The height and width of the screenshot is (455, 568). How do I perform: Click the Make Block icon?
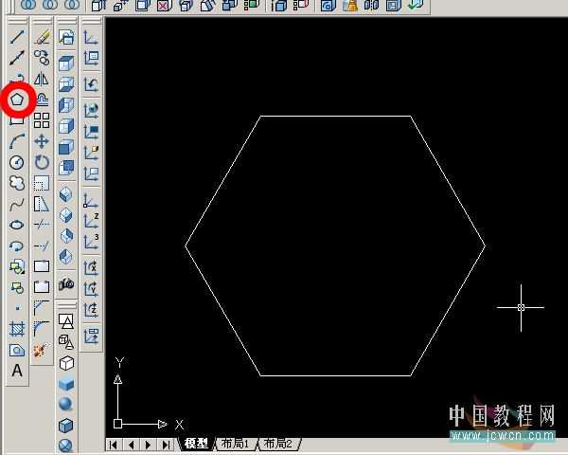[x=17, y=288]
